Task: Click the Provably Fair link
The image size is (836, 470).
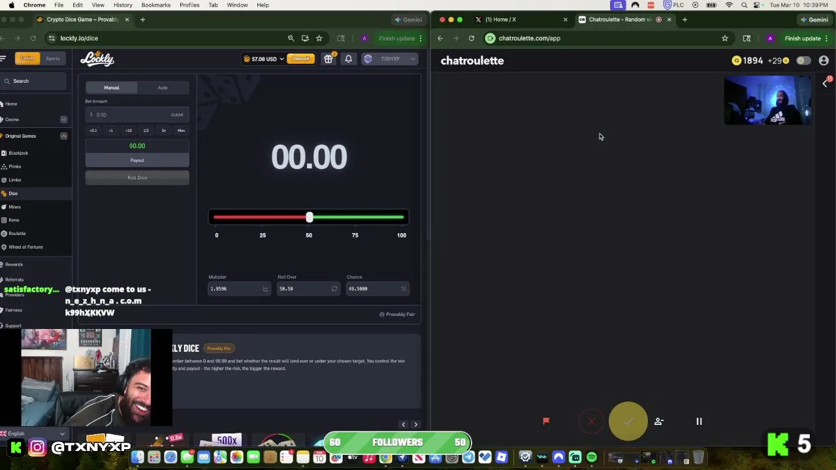Action: tap(397, 315)
